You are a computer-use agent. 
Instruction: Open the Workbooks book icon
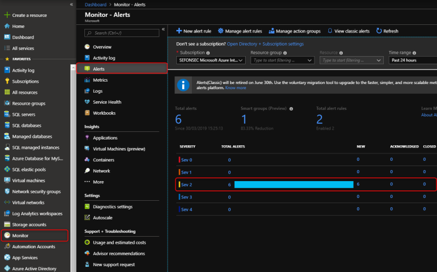(87, 113)
